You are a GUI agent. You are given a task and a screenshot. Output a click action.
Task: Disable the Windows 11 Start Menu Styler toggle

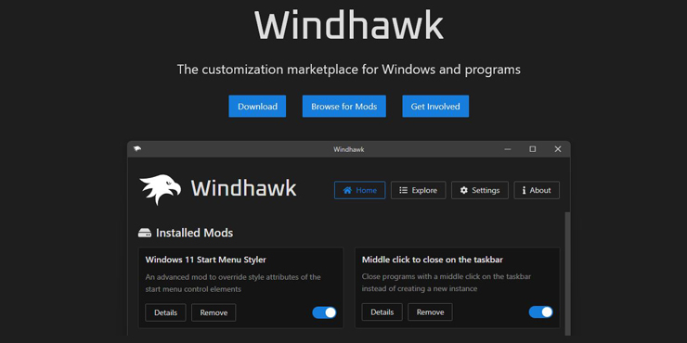324,312
